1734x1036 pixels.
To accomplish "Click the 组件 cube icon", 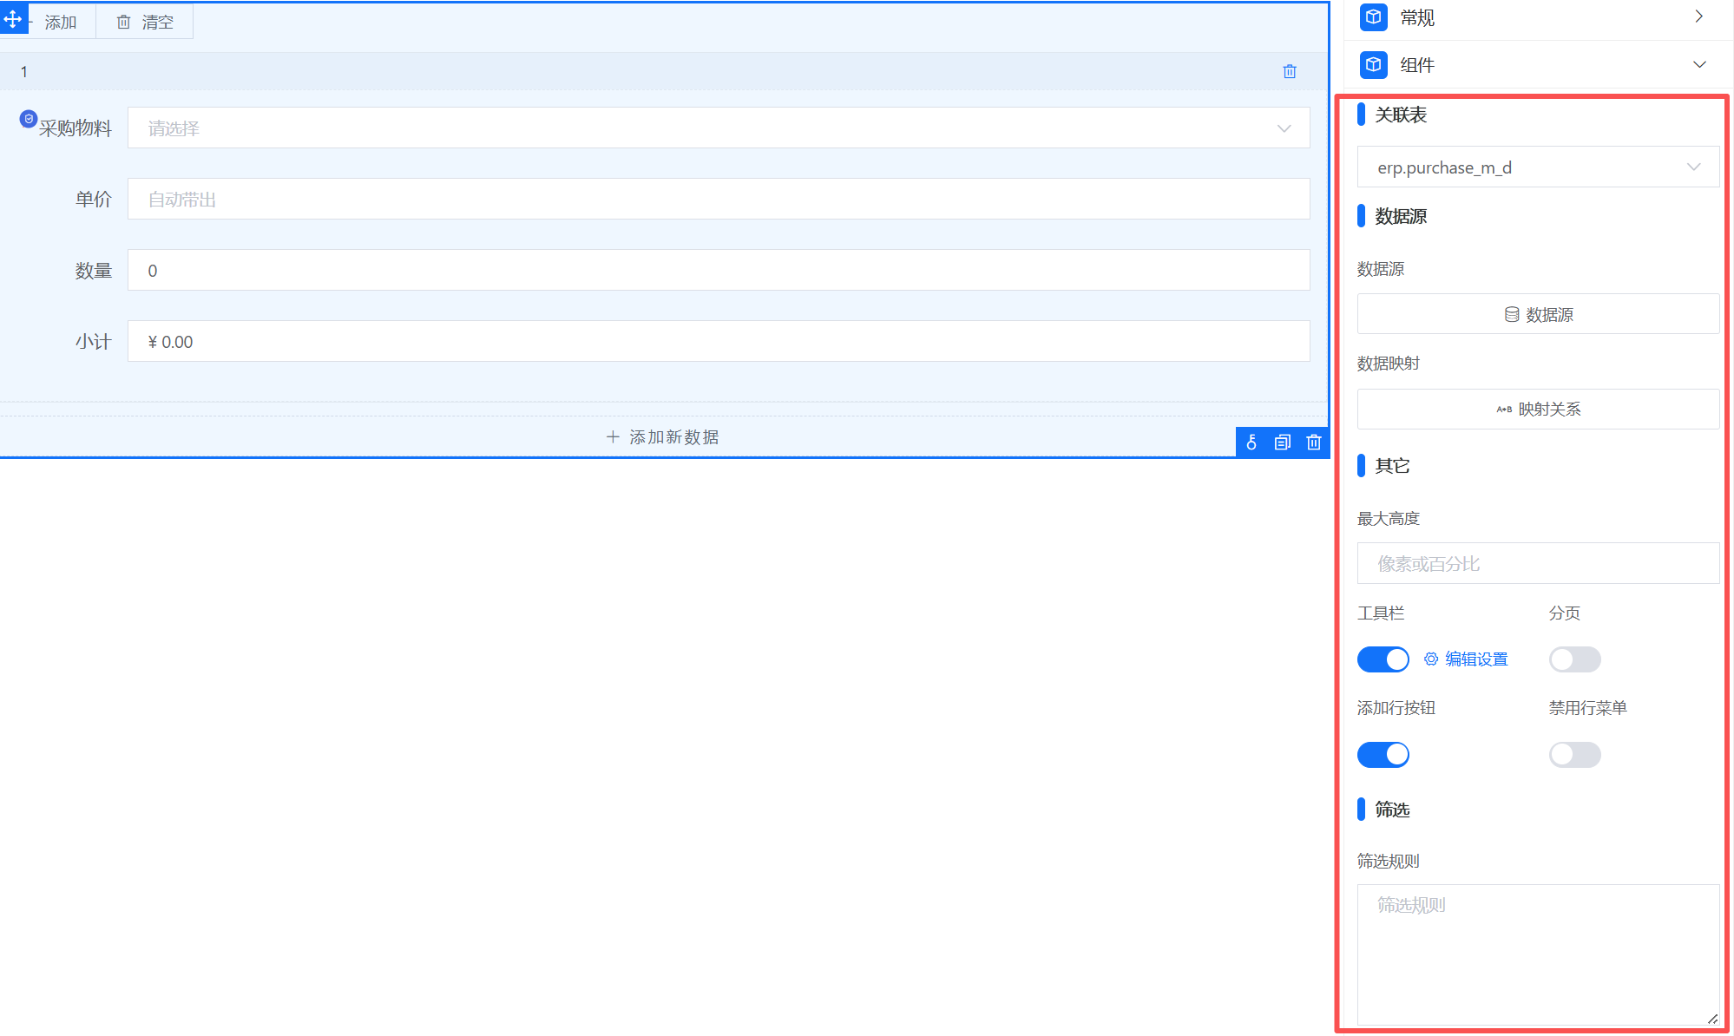I will tap(1373, 65).
